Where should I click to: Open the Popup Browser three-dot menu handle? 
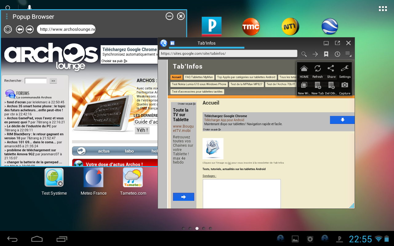click(7, 17)
